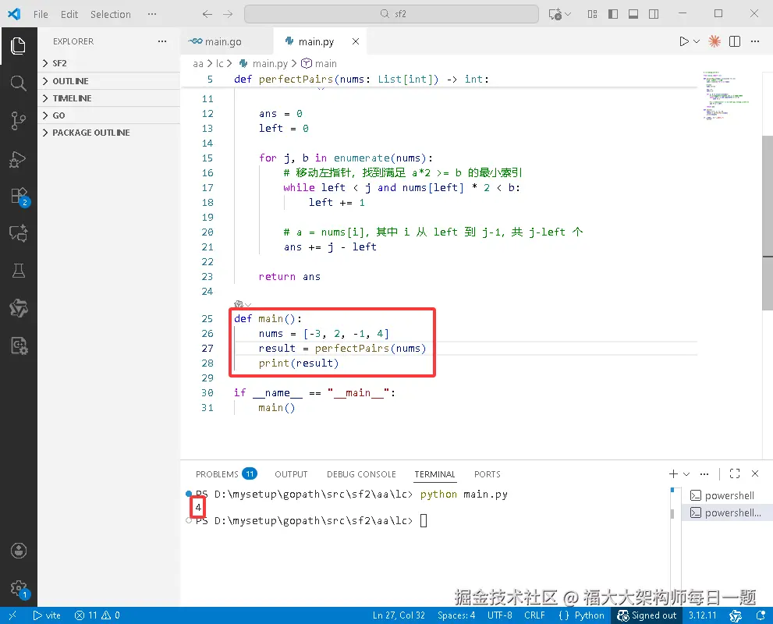Open editor More Actions ellipsis

pyautogui.click(x=755, y=41)
